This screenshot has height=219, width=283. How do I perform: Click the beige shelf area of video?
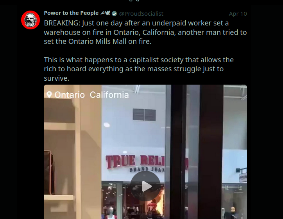(73, 152)
